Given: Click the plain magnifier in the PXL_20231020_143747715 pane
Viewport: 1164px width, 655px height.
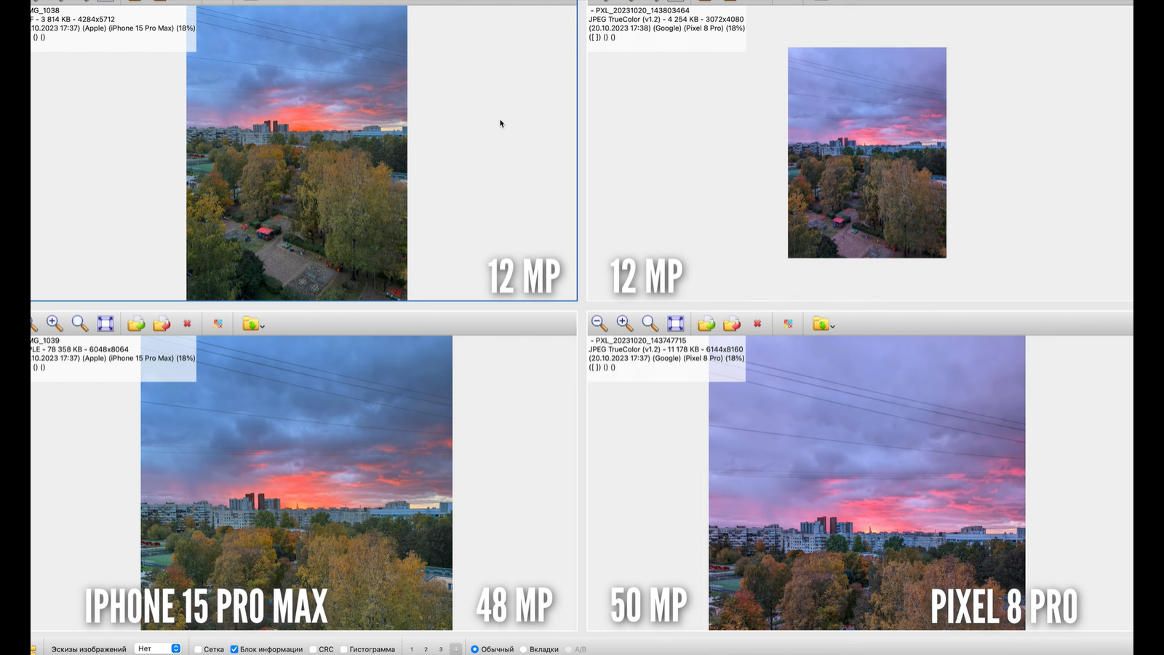Looking at the screenshot, I should [650, 323].
